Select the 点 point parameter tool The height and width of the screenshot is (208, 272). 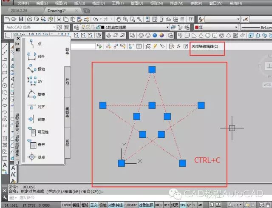(x=35, y=44)
